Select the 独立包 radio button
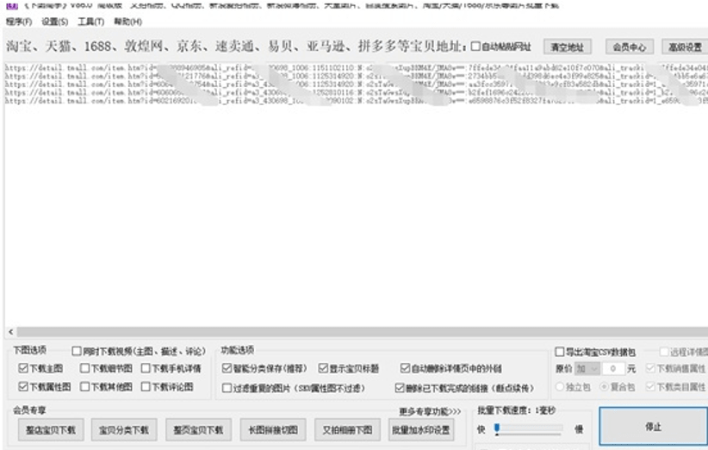The height and width of the screenshot is (450, 708). (560, 387)
